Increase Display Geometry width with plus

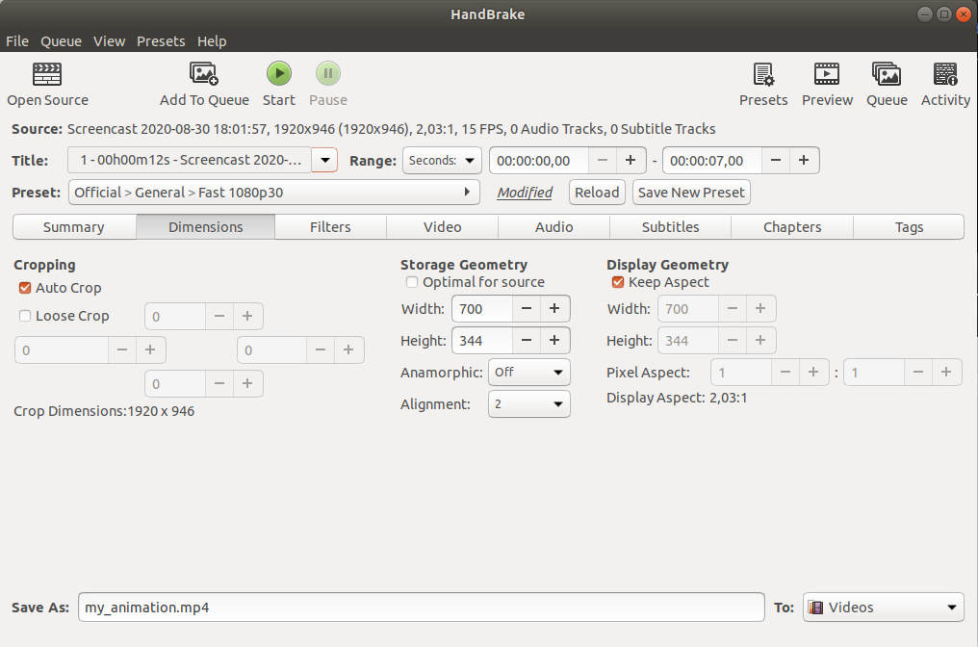coord(760,308)
